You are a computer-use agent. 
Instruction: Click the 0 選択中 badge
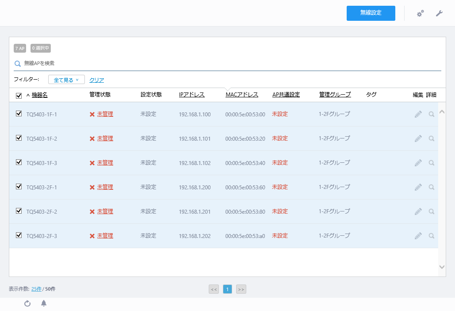click(41, 48)
